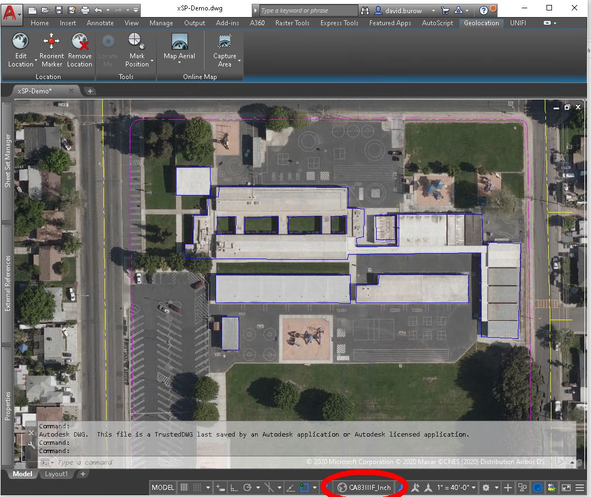Image resolution: width=591 pixels, height=497 pixels.
Task: Expand the Mark Position dropdown arrow
Action: [x=152, y=60]
